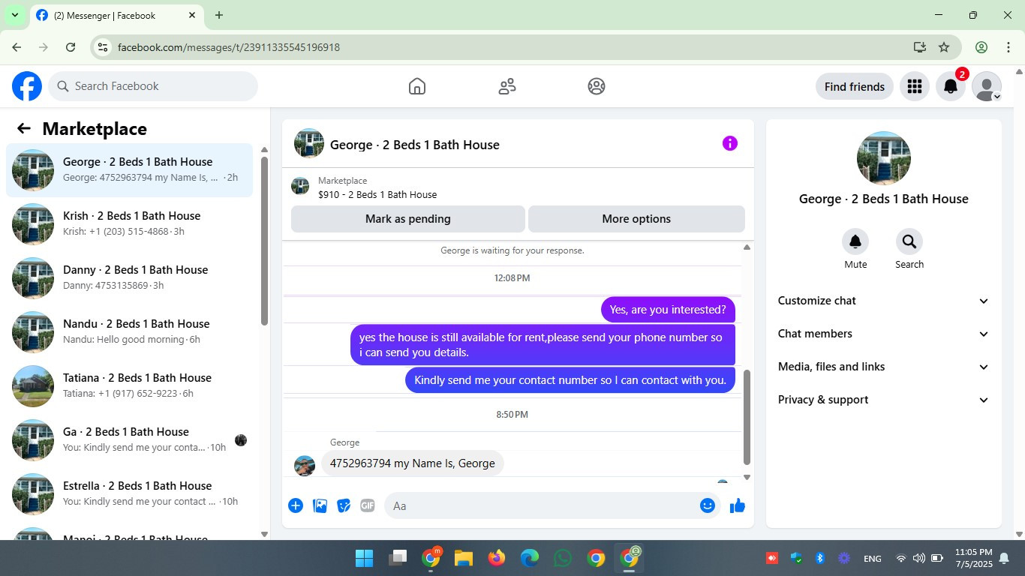Open George conversation in list
The height and width of the screenshot is (576, 1025).
click(129, 170)
